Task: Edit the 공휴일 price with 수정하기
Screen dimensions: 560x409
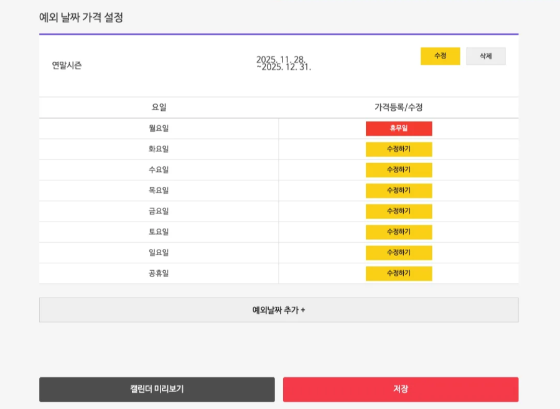Action: point(398,274)
